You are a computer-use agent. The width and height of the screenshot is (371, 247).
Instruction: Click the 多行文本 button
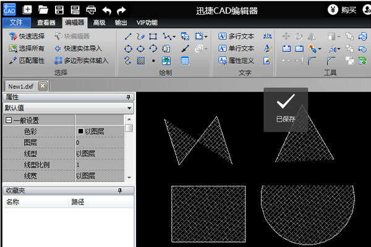[236, 36]
